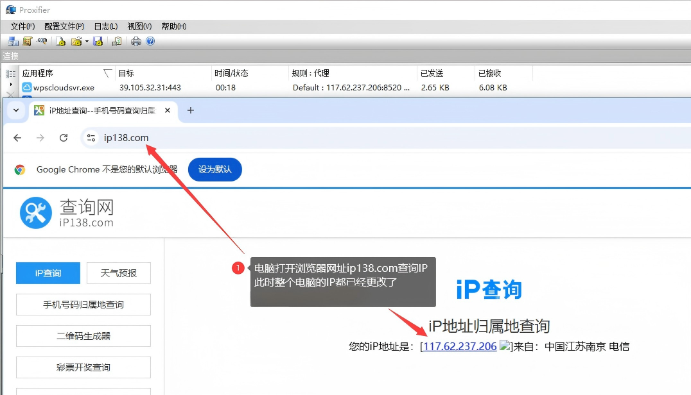The image size is (691, 395).
Task: Select the iP查询 button
Action: [x=48, y=273]
